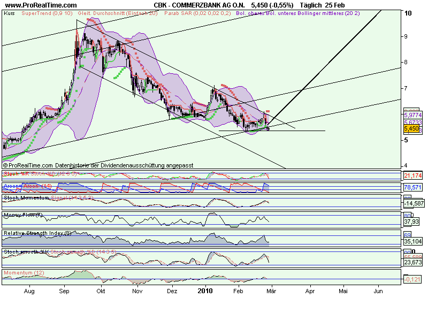Select the Momentum (12) indicator label
The width and height of the screenshot is (428, 321).
[24, 273]
